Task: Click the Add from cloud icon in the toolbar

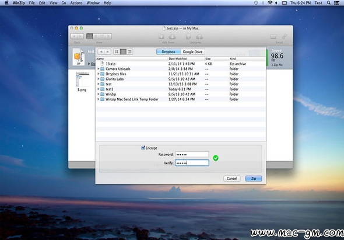Action: point(172,36)
